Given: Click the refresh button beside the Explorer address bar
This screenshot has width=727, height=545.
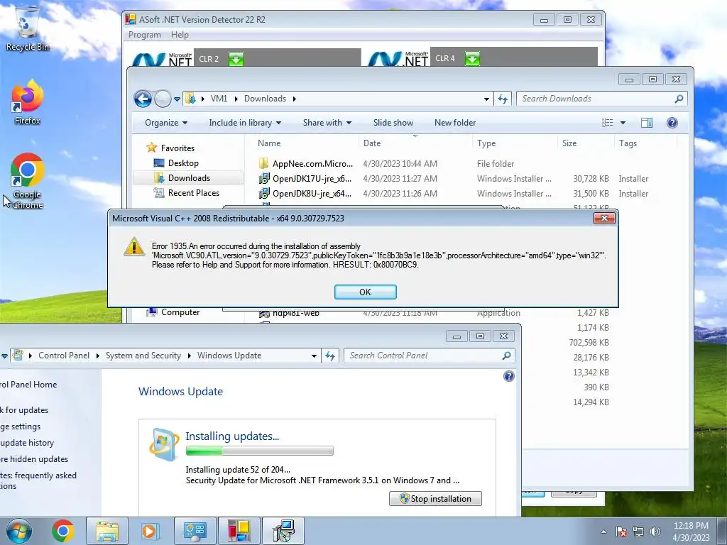Looking at the screenshot, I should click(x=503, y=99).
